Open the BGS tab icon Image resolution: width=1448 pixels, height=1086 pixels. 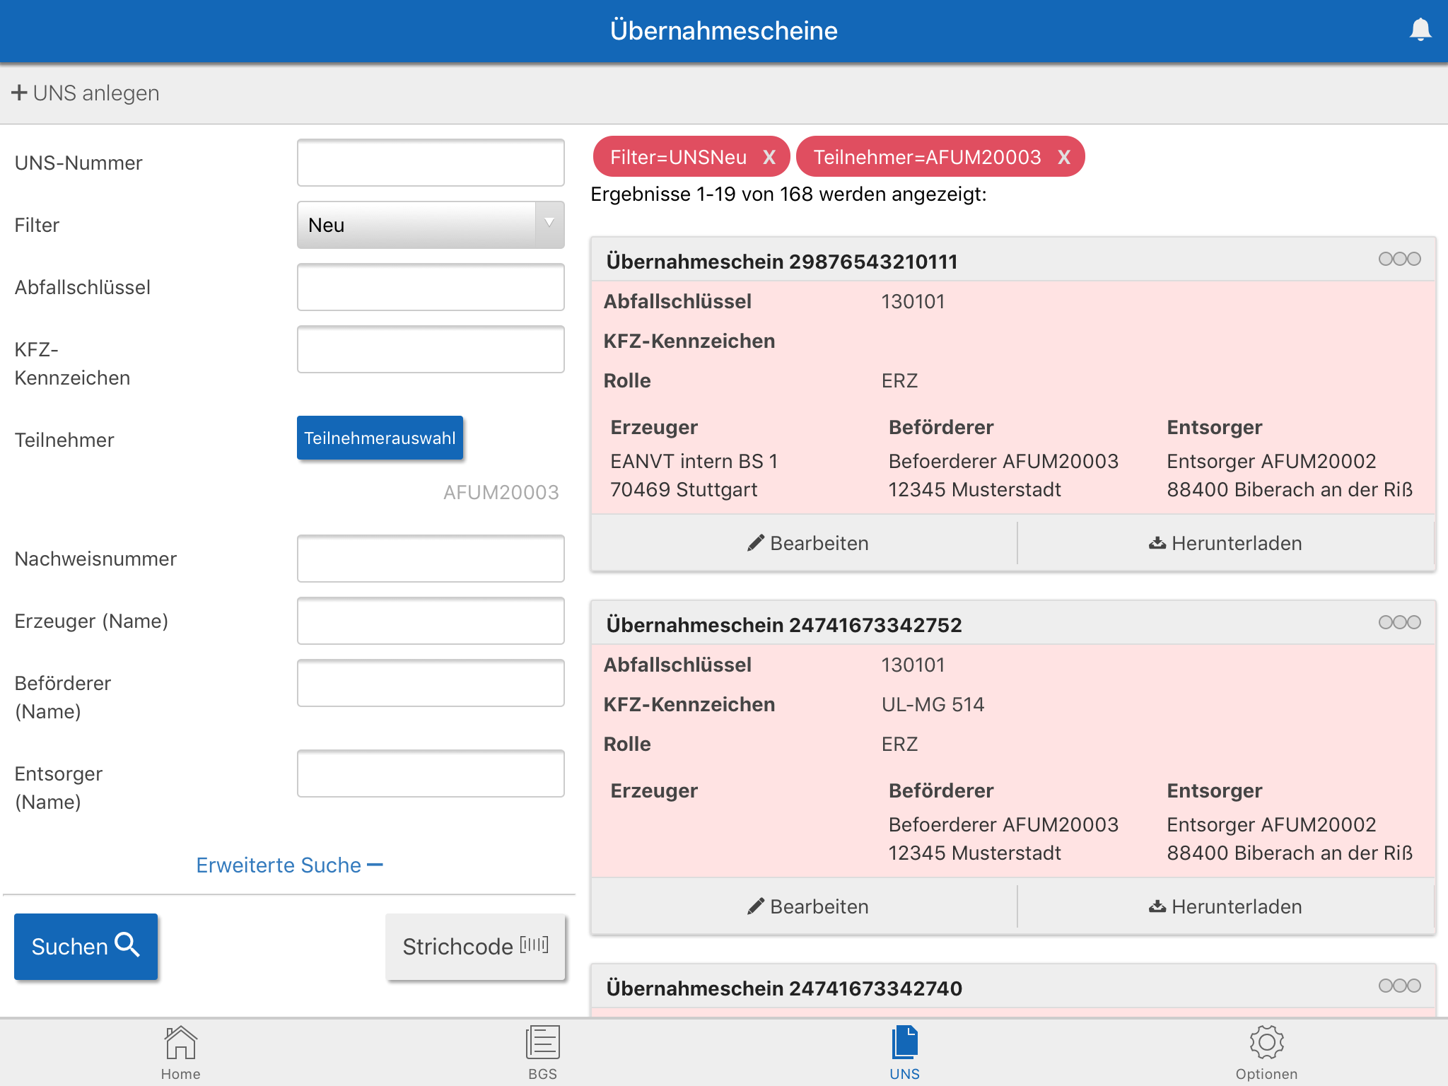click(x=542, y=1043)
